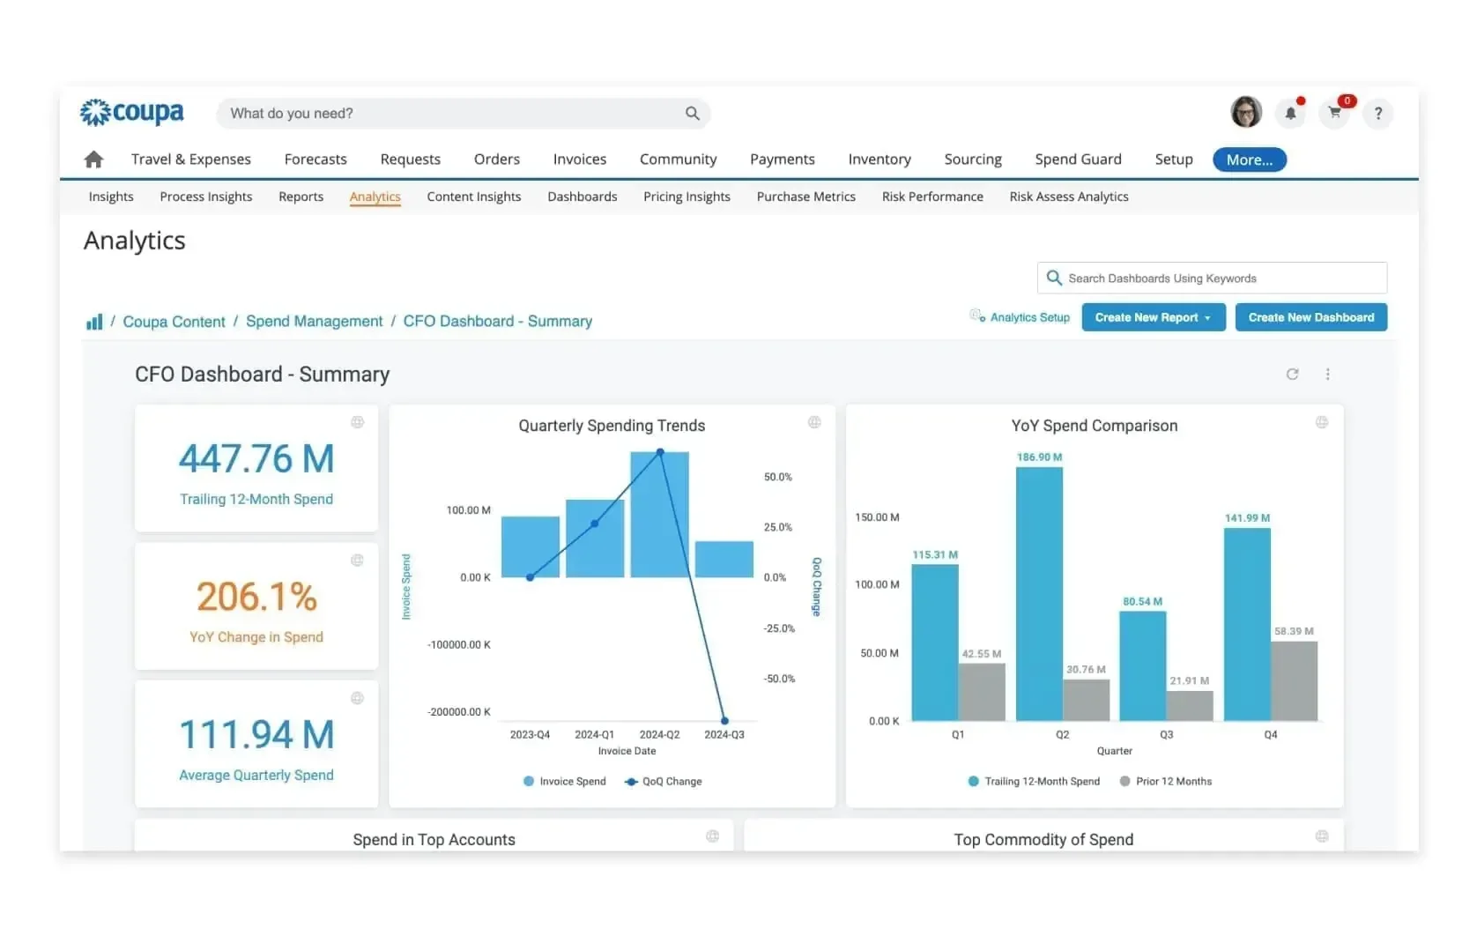Click the Create New Dashboard button
This screenshot has height=936, width=1477.
point(1311,316)
